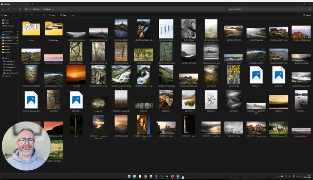Click the See more ellipsis button
This screenshot has height=180, width=313.
(x=72, y=15)
